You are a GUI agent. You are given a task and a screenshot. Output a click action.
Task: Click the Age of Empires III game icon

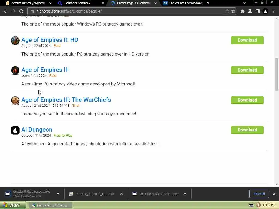point(15,70)
